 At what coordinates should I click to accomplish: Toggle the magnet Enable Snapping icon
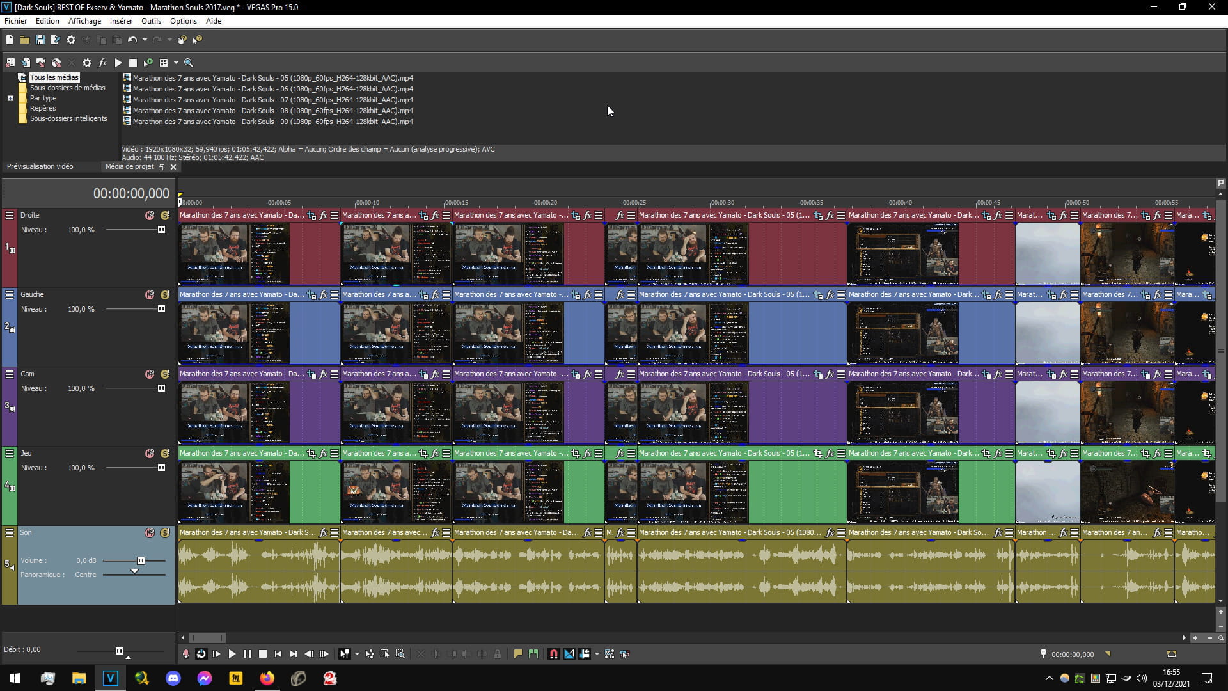click(554, 654)
